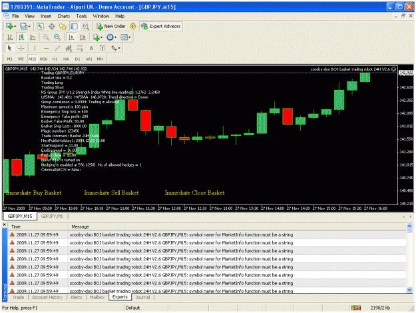Switch timeframe to D1

point(77,59)
